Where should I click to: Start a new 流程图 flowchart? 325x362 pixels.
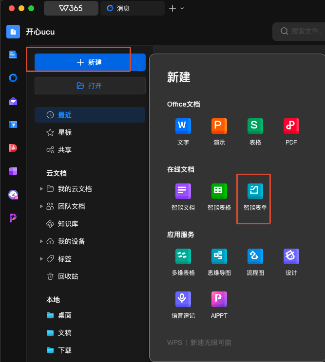pos(255,262)
